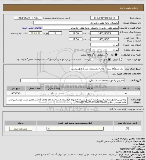Screen dimensions: 146x160
Task: Click the اعلام وضعیت مجوز header
Action: tap(75, 123)
